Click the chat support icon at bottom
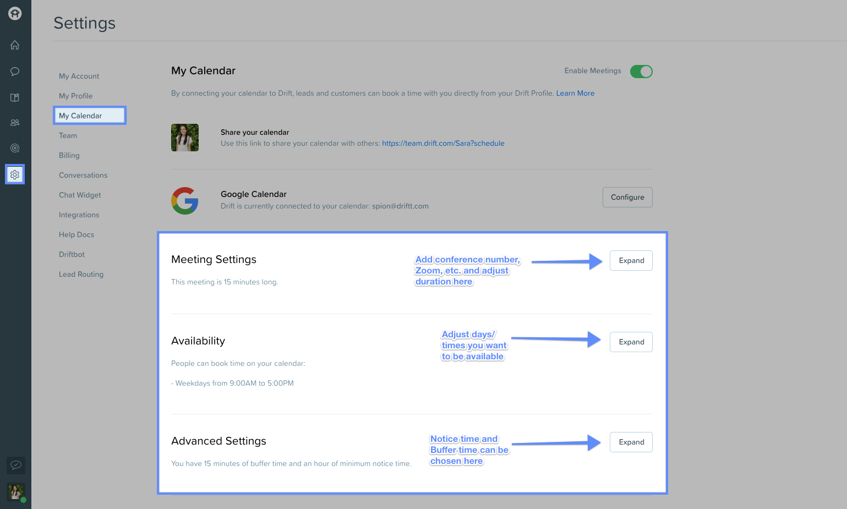Screen dimensions: 847x509 (x=15, y=465)
